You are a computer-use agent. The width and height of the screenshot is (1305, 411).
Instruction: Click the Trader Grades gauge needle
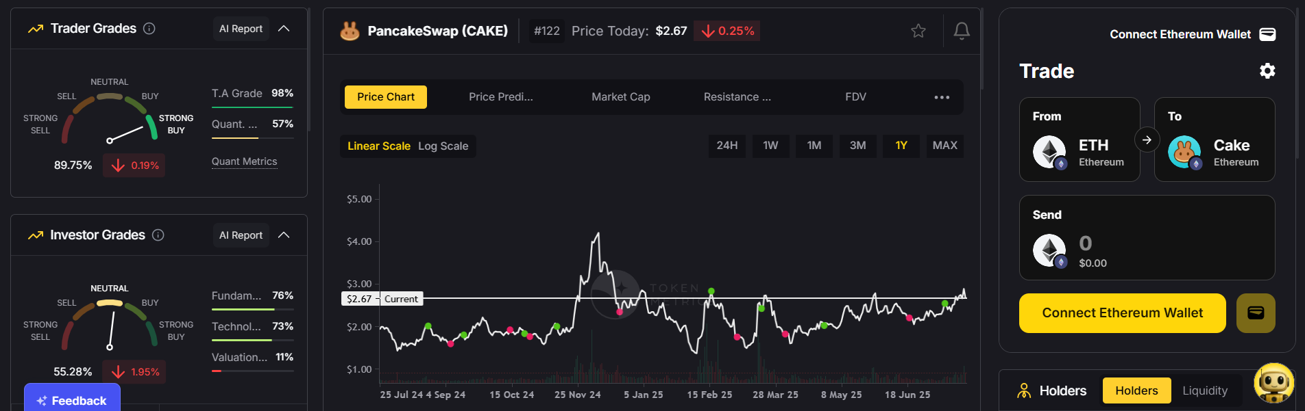pos(126,134)
